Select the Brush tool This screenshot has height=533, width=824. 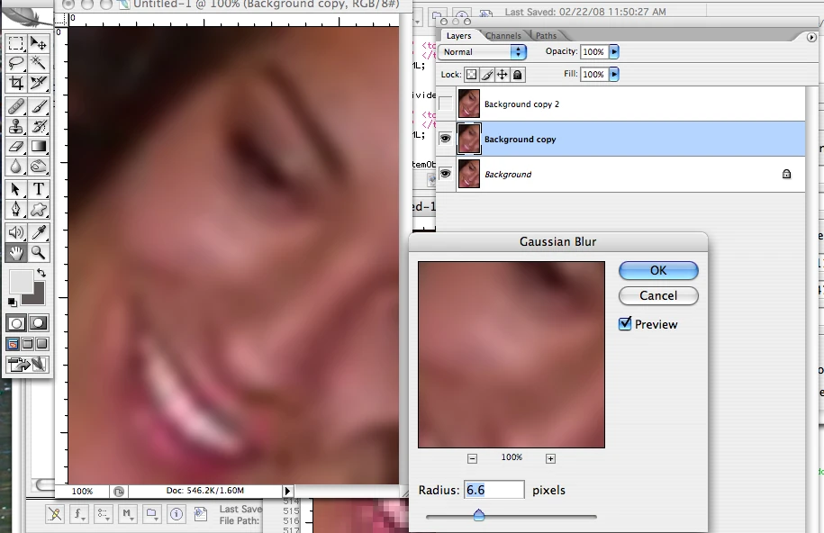[x=39, y=107]
